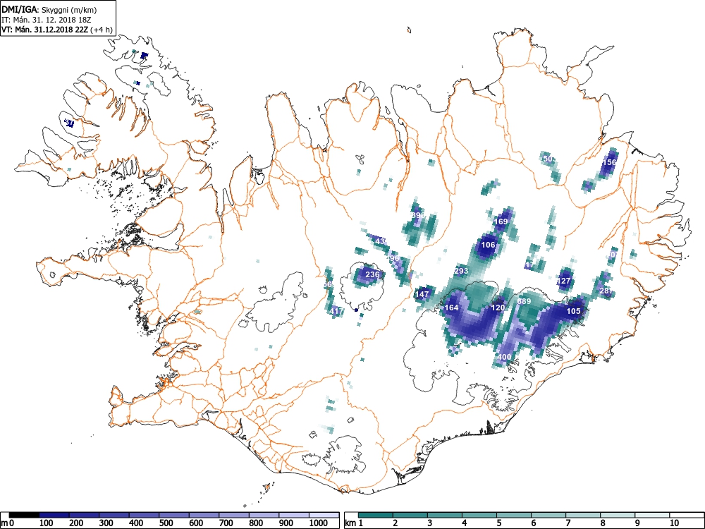This screenshot has height=529, width=705.
Task: Click the '500' label on the metre scale
Action: tap(166, 523)
